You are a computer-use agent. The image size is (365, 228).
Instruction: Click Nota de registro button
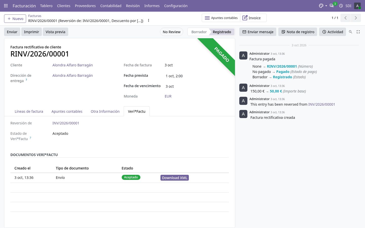pos(298,32)
